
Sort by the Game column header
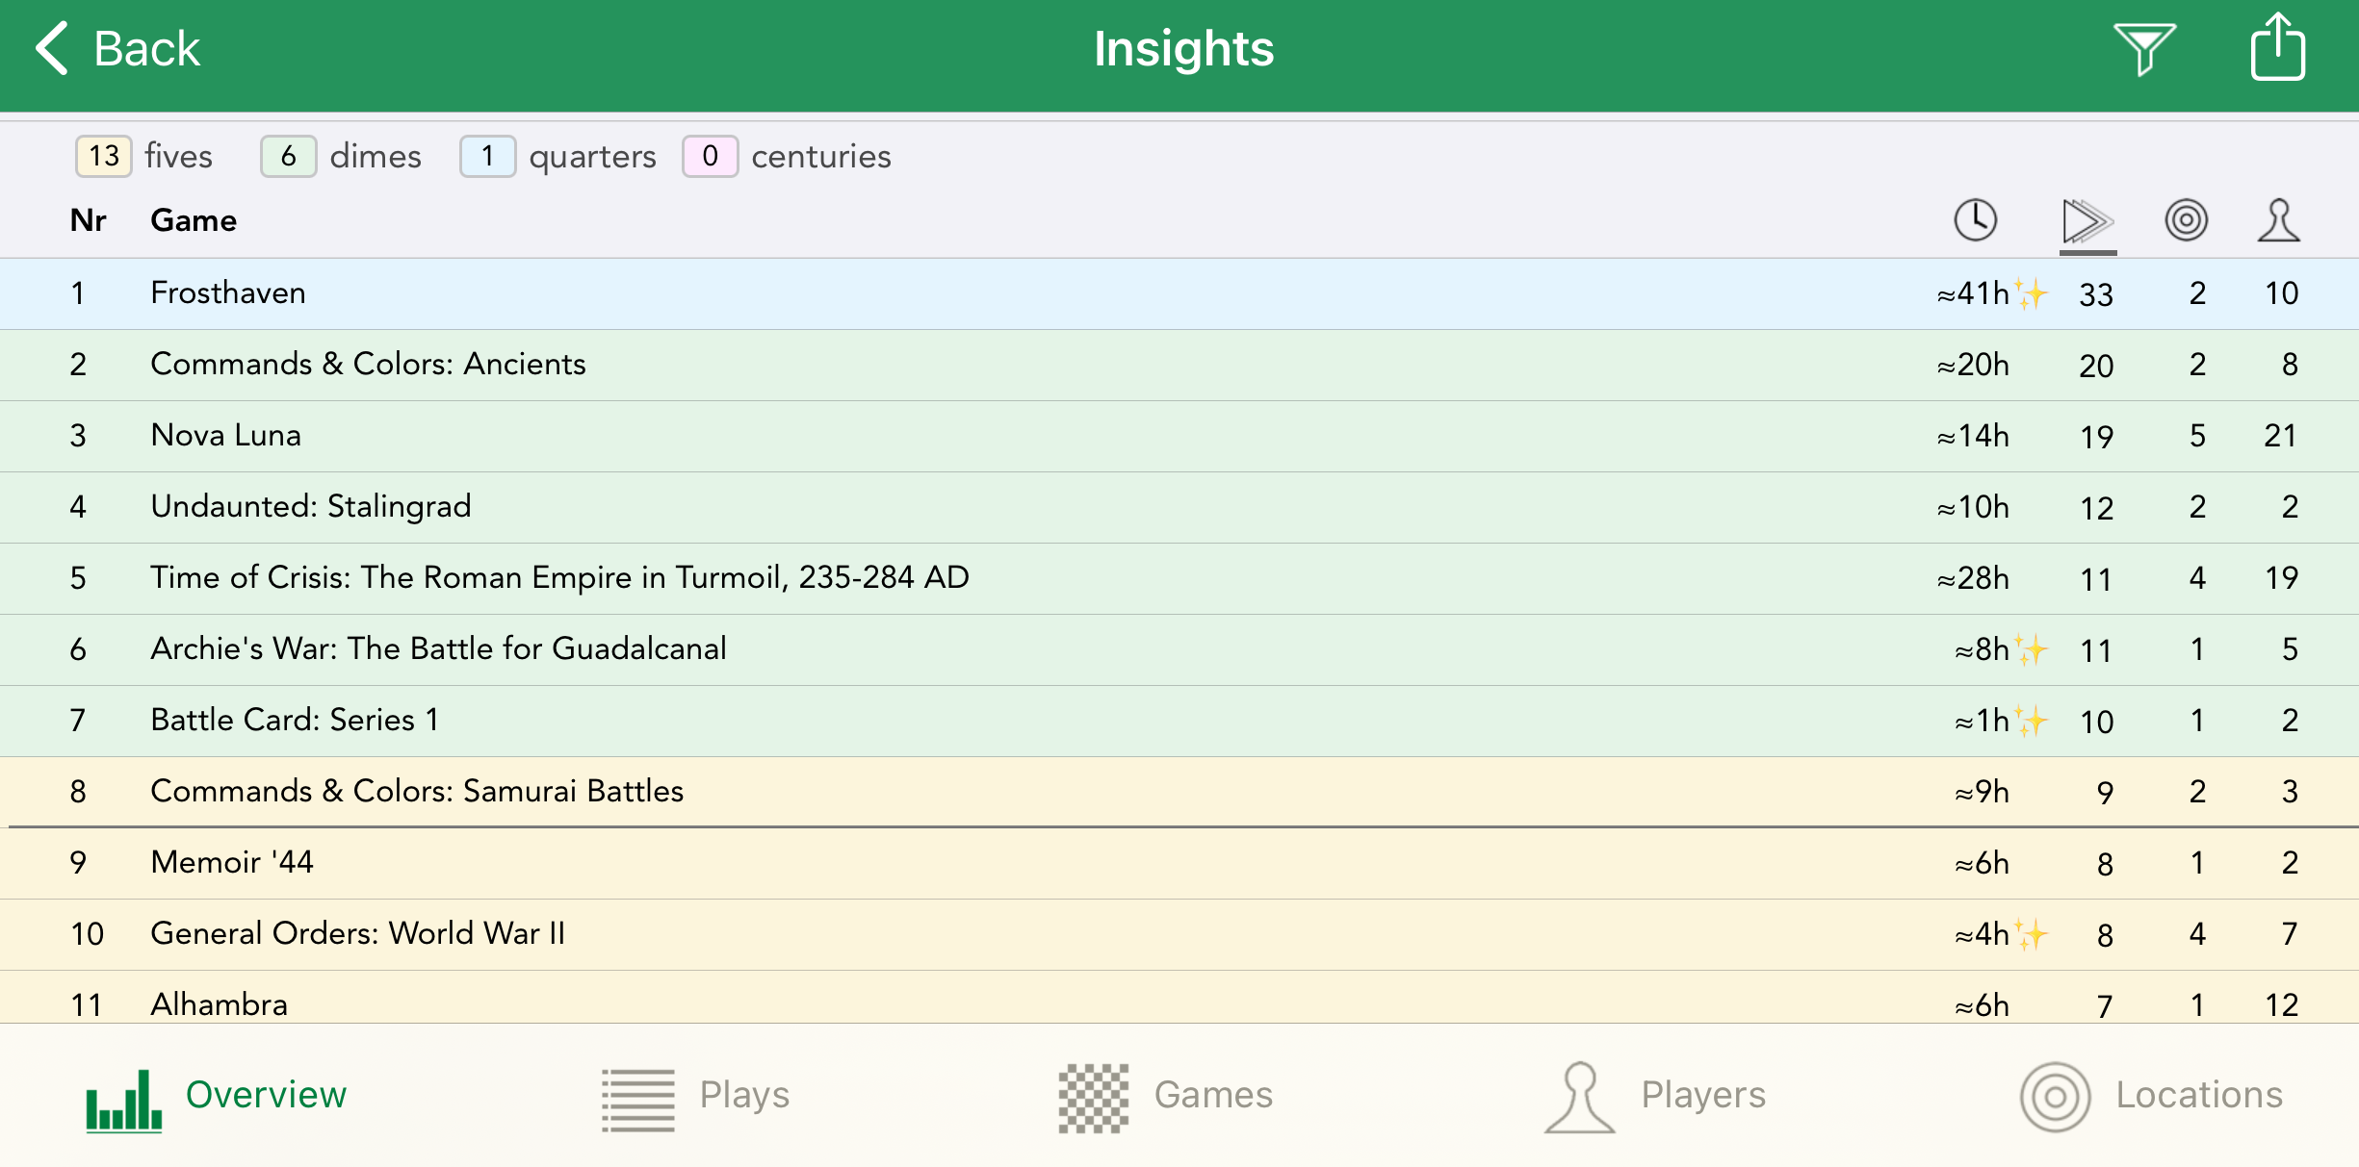[194, 220]
